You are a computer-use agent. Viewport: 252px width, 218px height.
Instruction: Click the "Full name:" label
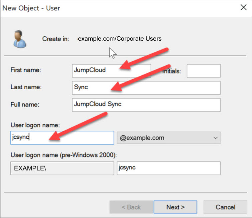tap(25, 105)
